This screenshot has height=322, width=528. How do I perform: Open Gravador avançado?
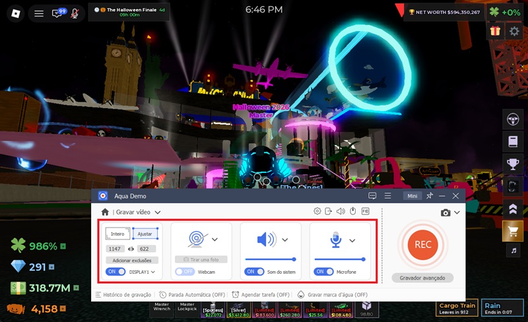click(x=422, y=278)
